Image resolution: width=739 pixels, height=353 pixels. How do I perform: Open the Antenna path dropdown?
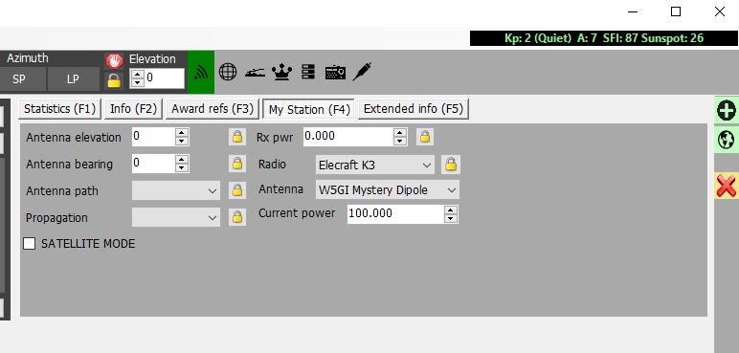coord(176,191)
